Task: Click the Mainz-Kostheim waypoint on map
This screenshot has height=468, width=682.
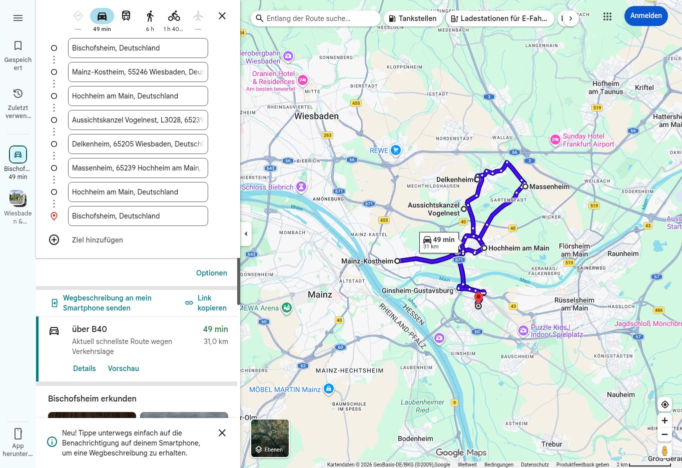Action: [x=397, y=261]
